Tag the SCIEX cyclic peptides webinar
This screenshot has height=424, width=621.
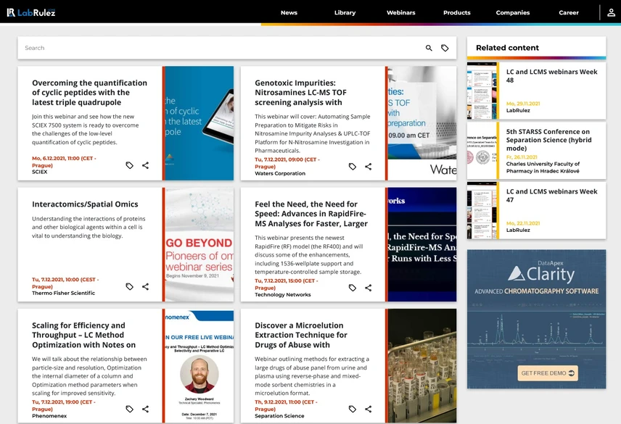point(130,165)
